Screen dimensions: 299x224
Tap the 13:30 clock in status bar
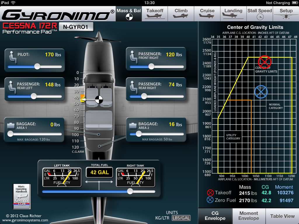point(149,3)
